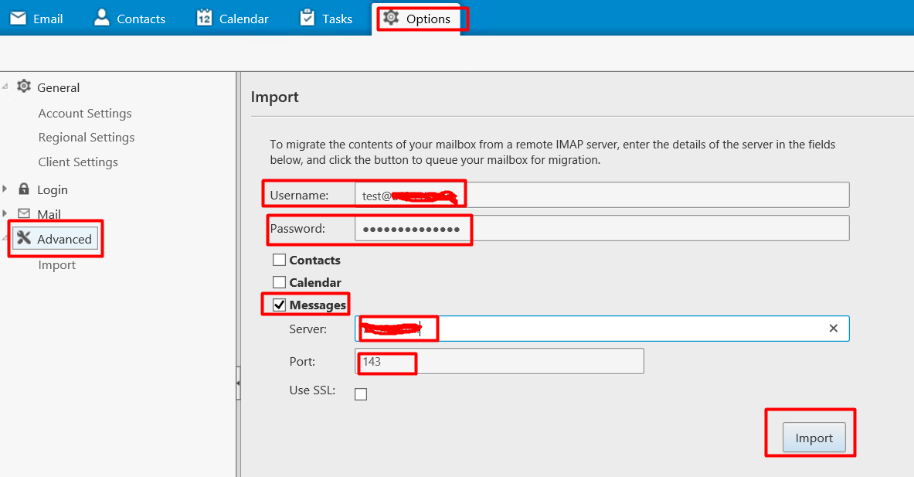Focus the Username input field
Viewport: 914px width, 477px height.
[x=602, y=195]
